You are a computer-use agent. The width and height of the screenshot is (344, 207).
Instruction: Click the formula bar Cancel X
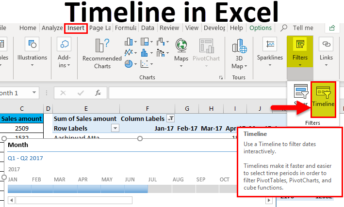(63, 93)
